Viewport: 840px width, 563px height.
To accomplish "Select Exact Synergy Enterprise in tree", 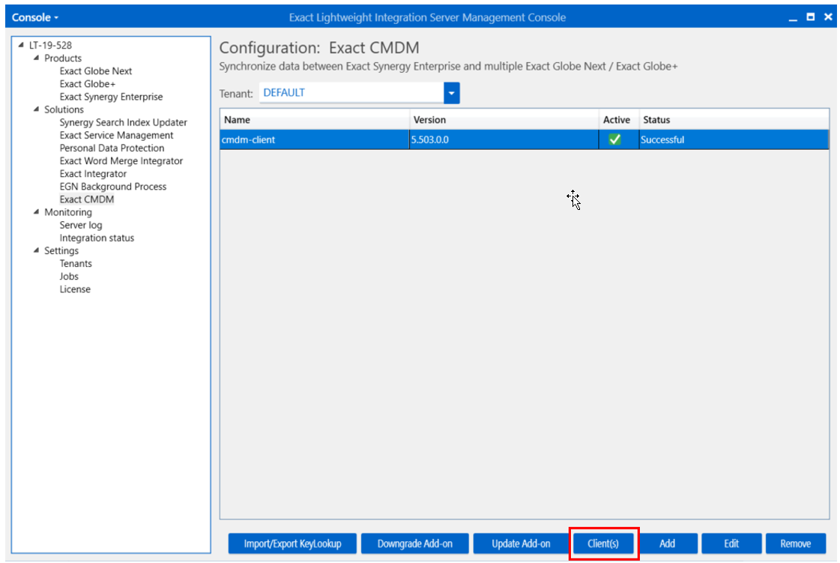I will click(x=111, y=97).
